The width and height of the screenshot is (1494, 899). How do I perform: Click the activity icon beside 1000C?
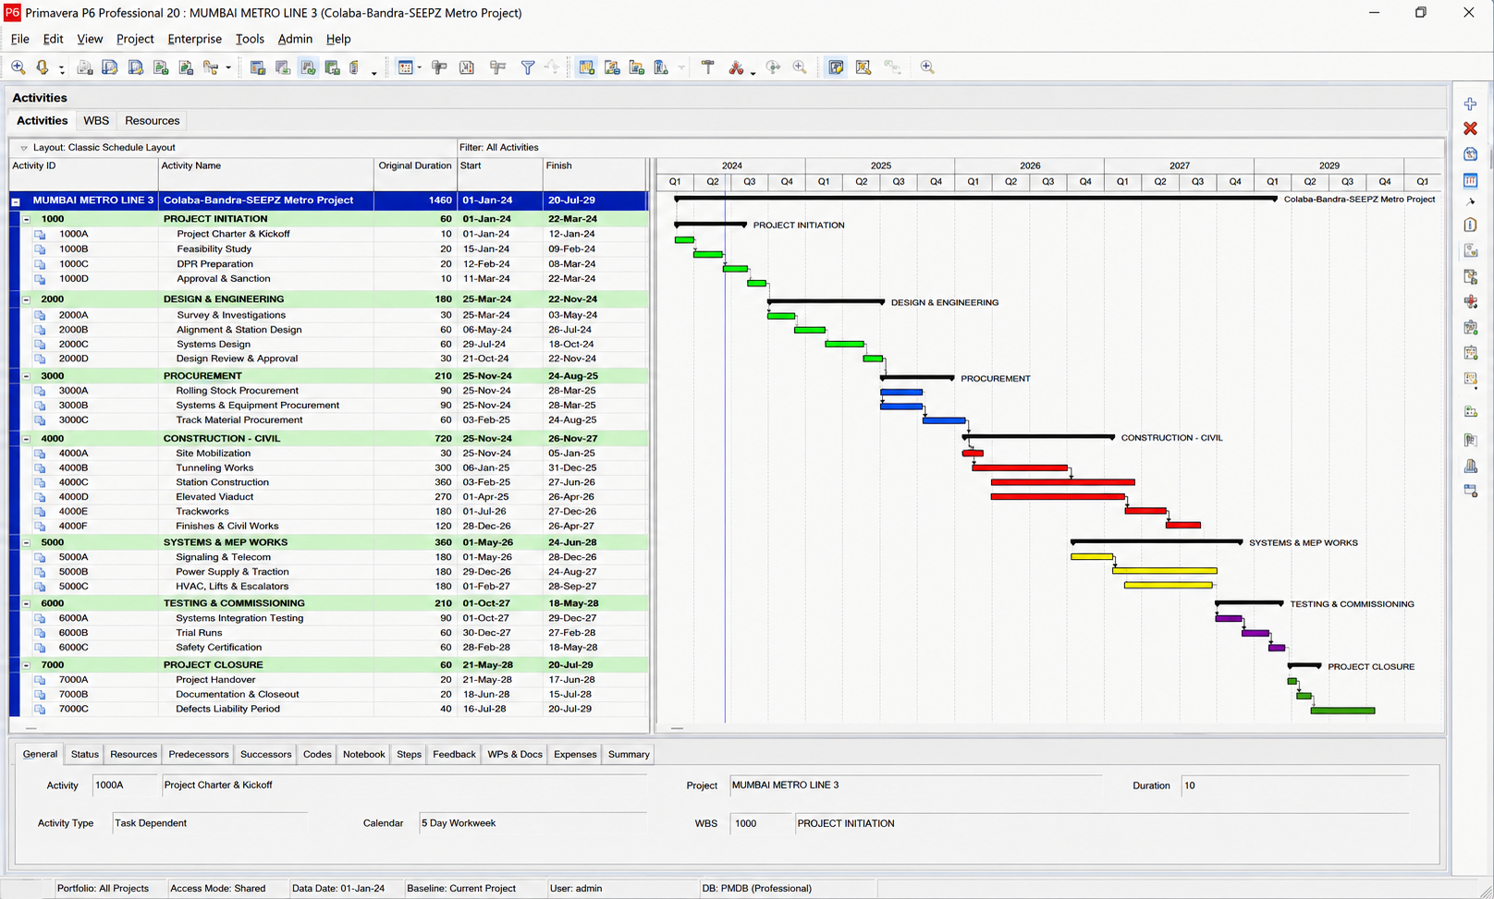tap(40, 264)
